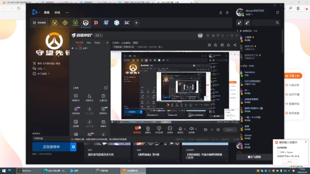Open the 弹幕秀 danmaku show tool
310x174 pixels.
(x=103, y=123)
